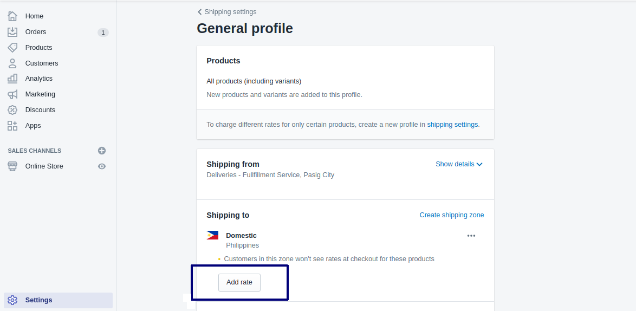Click the Online Store storefront icon

[x=12, y=166]
